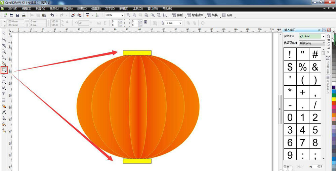
Task: Click the zoom in magnifier button
Action: click(128, 15)
